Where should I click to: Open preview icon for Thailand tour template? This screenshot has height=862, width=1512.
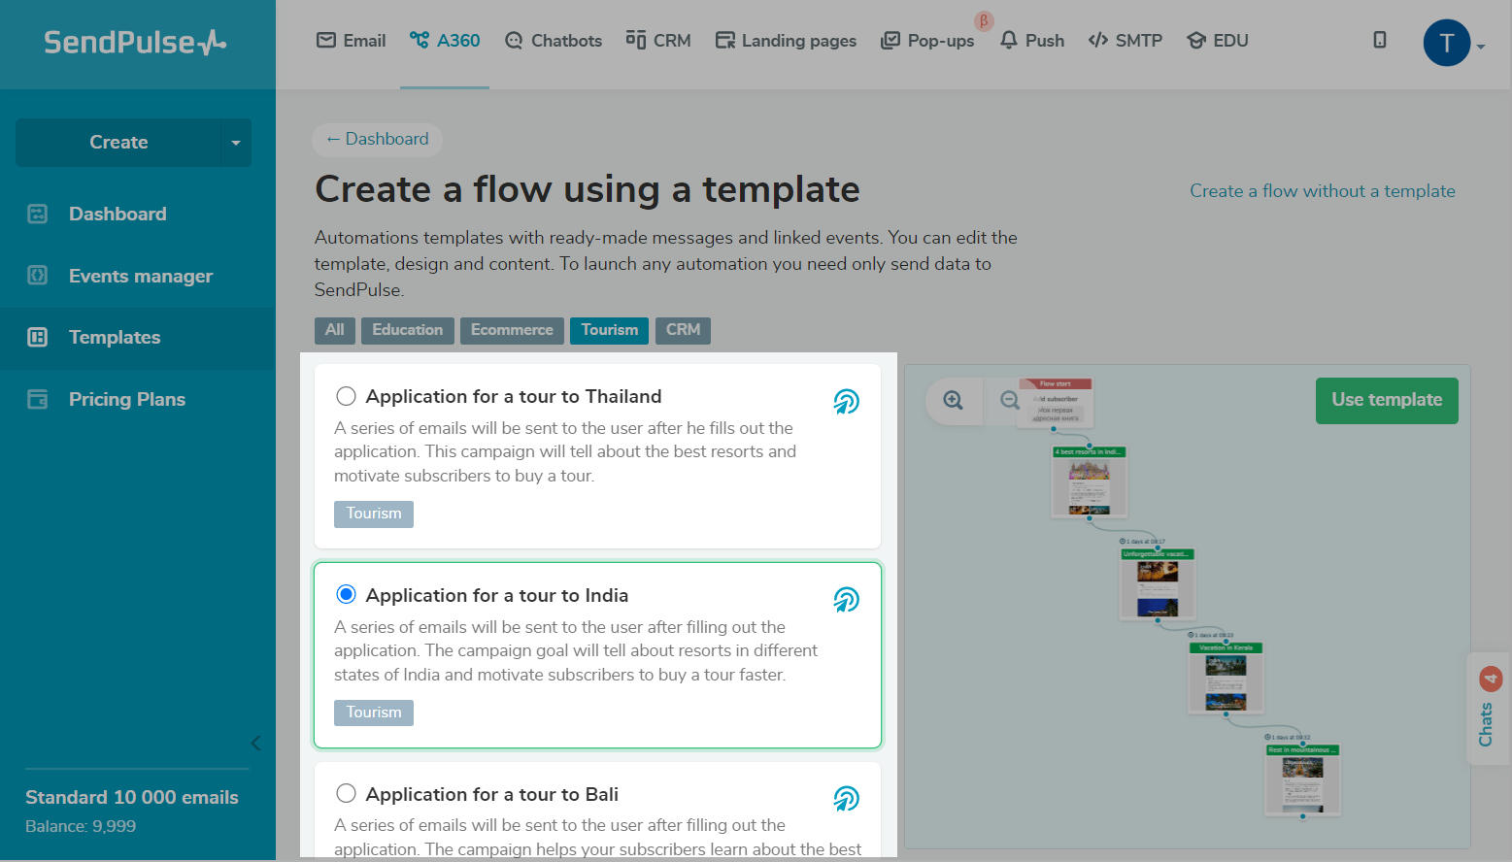(846, 401)
